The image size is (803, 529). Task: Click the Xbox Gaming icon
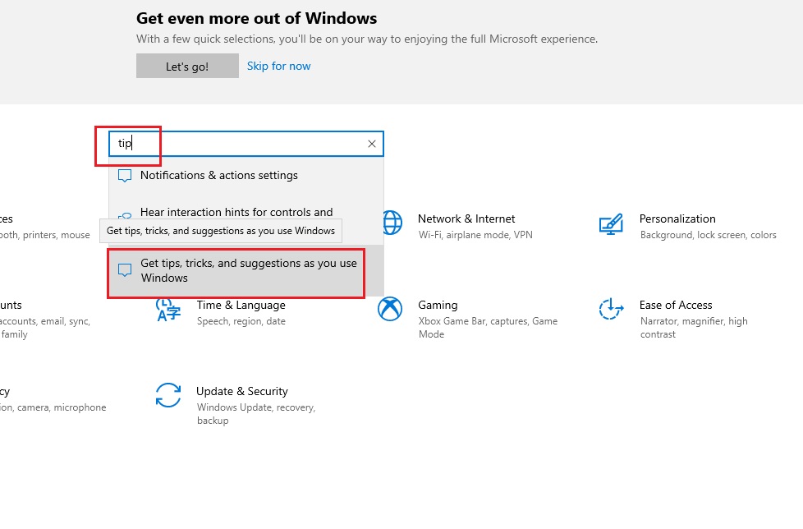[390, 309]
